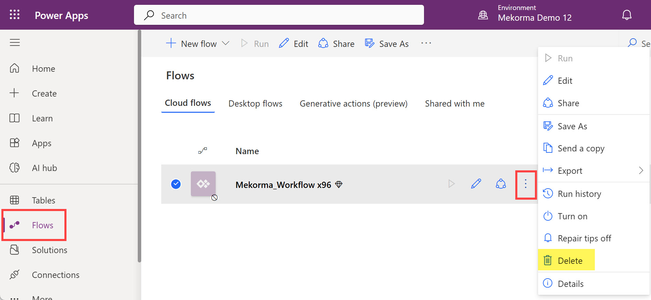Open the app launcher waffle icon

(x=14, y=14)
